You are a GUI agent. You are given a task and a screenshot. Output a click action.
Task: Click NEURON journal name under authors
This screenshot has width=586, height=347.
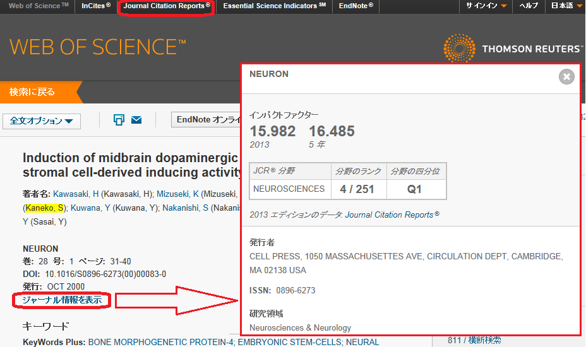pyautogui.click(x=40, y=249)
